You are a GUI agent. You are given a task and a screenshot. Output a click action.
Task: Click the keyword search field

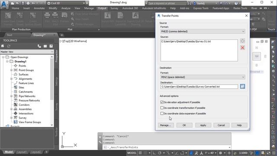coord(167,3)
